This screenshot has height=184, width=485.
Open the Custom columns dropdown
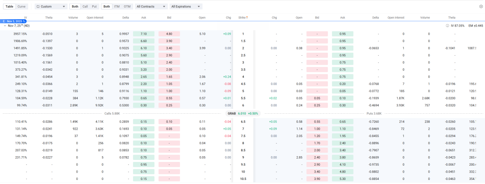[51, 7]
